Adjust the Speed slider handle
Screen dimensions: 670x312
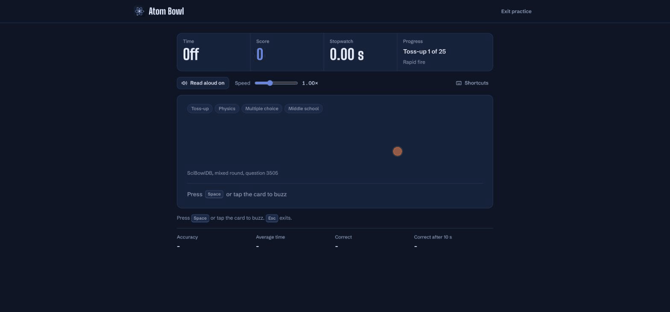click(x=270, y=83)
